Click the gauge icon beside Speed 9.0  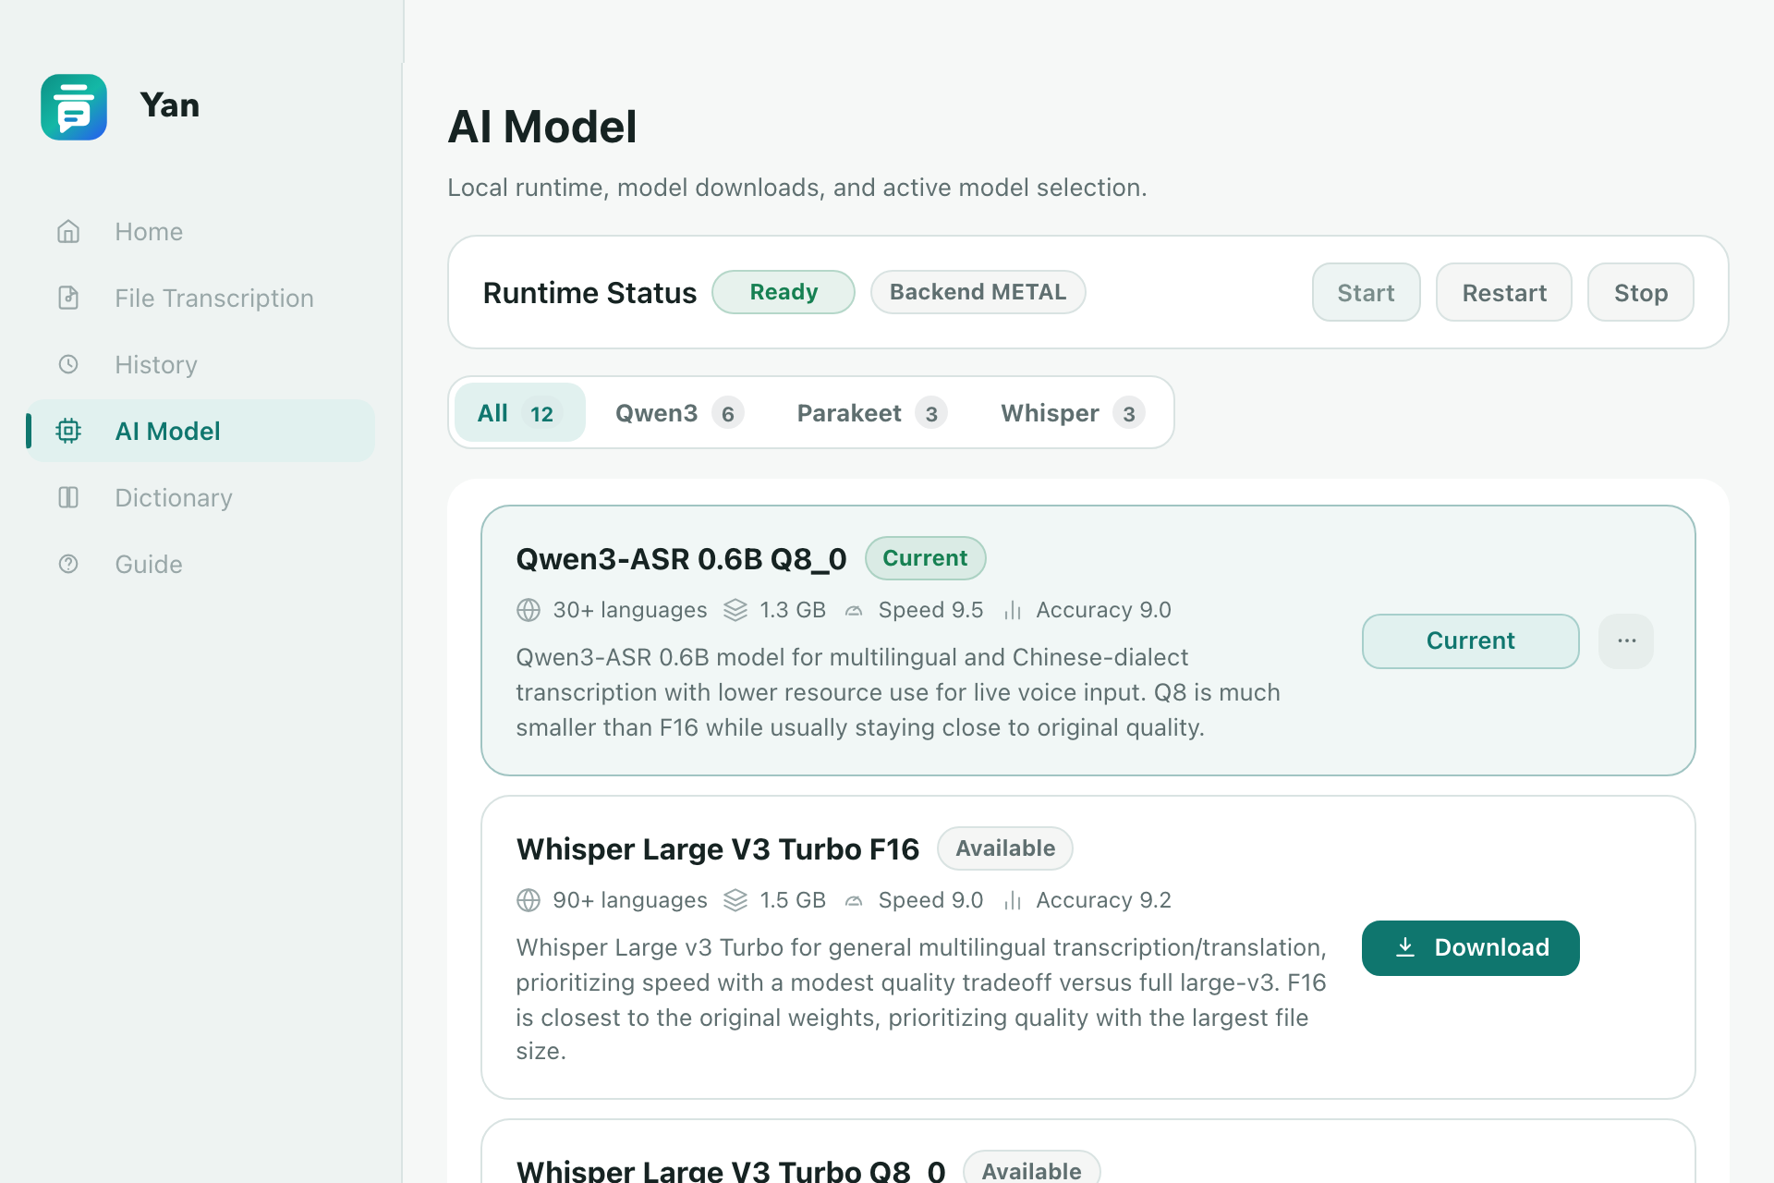pyautogui.click(x=854, y=901)
